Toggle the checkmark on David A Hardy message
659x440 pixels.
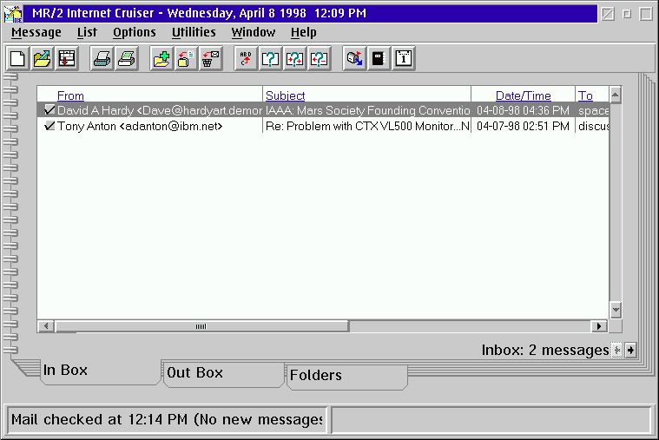click(49, 110)
